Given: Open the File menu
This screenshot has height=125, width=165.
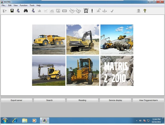Looking at the screenshot, I should 4,5.
